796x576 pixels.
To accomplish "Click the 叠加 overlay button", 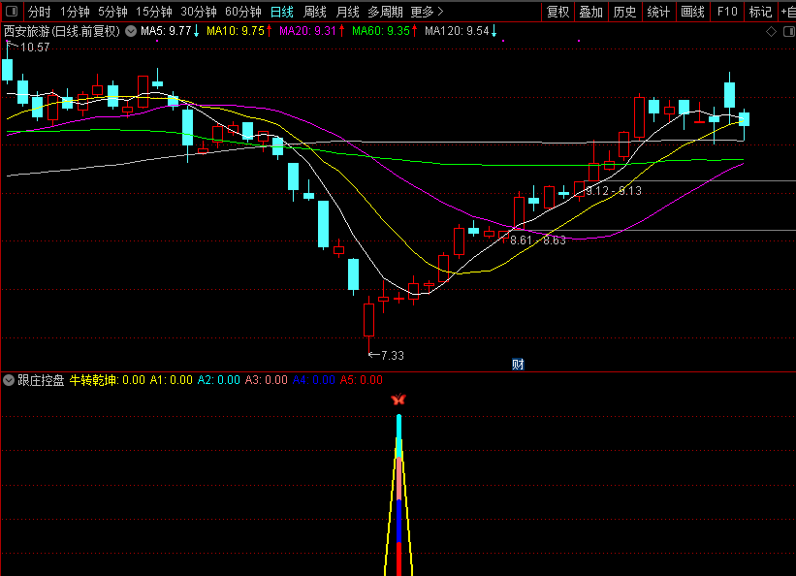I will (x=591, y=12).
